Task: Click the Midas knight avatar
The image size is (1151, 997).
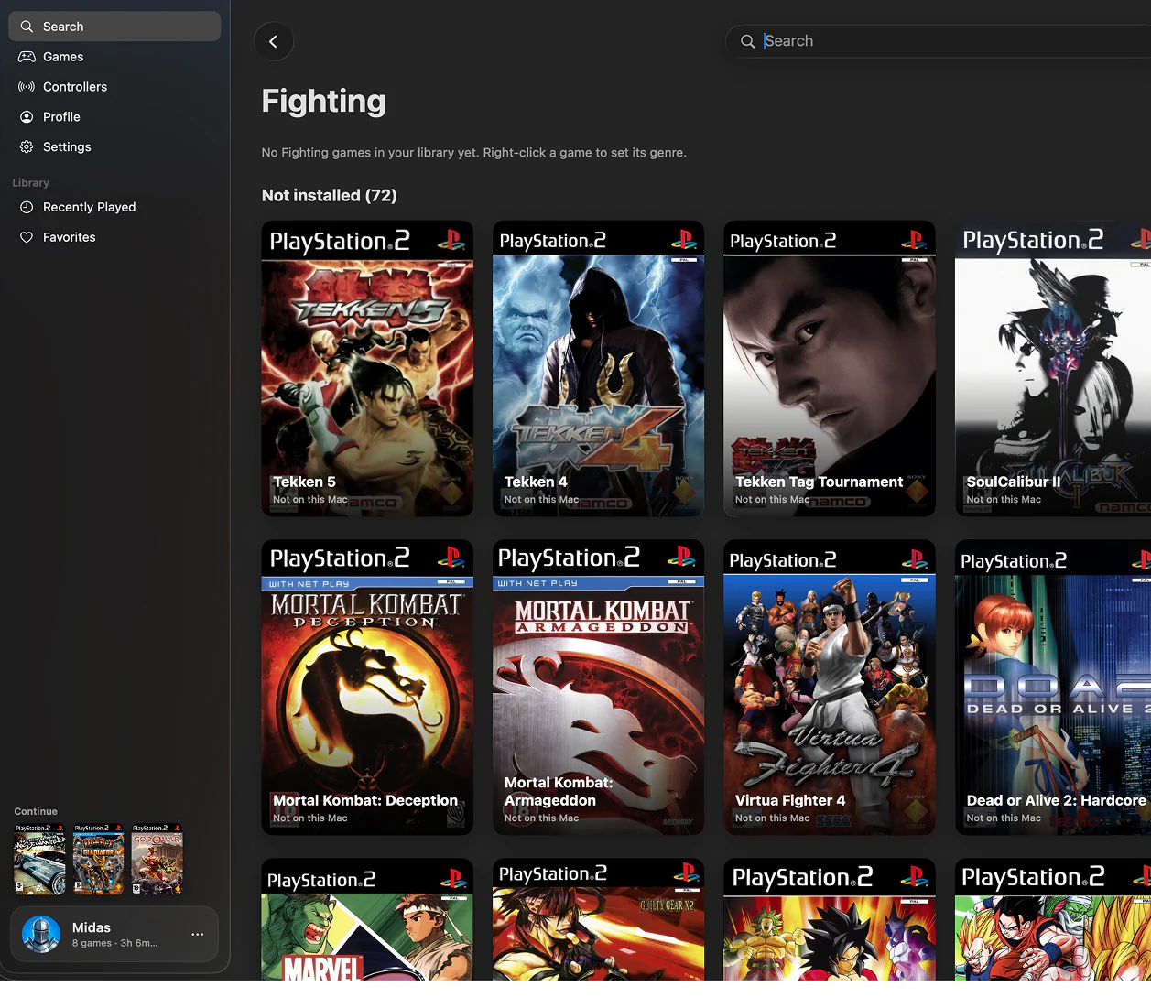Action: click(x=41, y=934)
